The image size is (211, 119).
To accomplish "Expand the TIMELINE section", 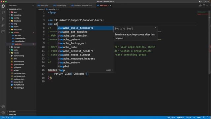I will coord(13,115).
